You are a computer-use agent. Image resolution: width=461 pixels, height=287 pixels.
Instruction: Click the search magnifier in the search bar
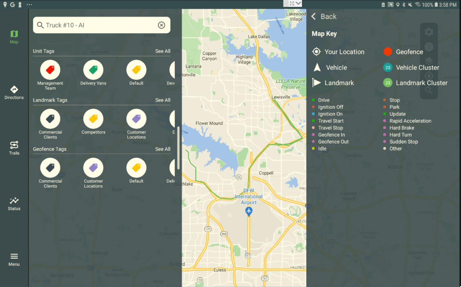pyautogui.click(x=40, y=25)
